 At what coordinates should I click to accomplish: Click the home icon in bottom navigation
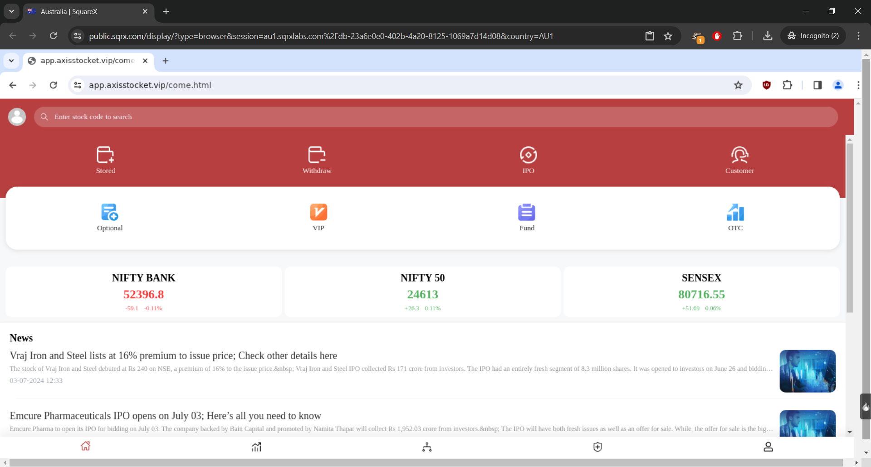tap(86, 447)
